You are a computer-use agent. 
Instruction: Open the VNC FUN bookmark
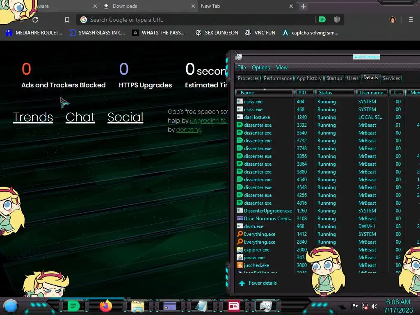tap(260, 33)
